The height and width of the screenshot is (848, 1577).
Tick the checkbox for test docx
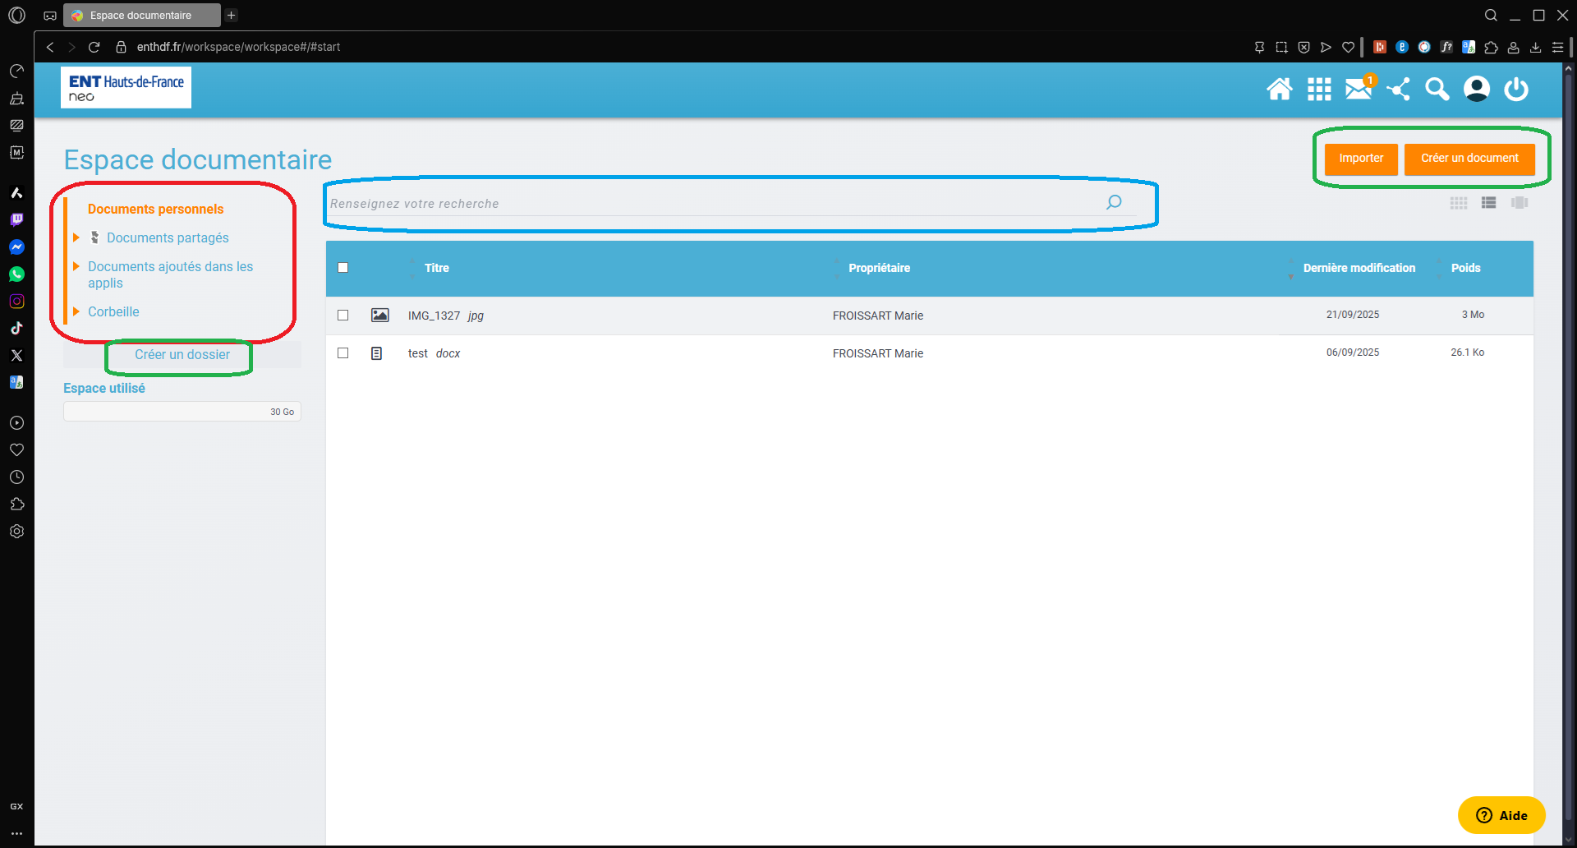tap(343, 353)
